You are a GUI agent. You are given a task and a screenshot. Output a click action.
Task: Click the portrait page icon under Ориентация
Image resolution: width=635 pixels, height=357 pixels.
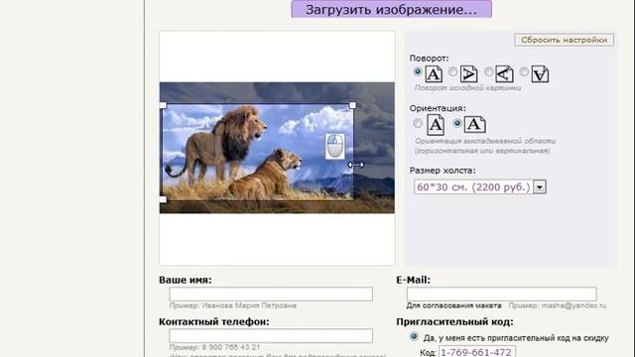click(x=436, y=125)
